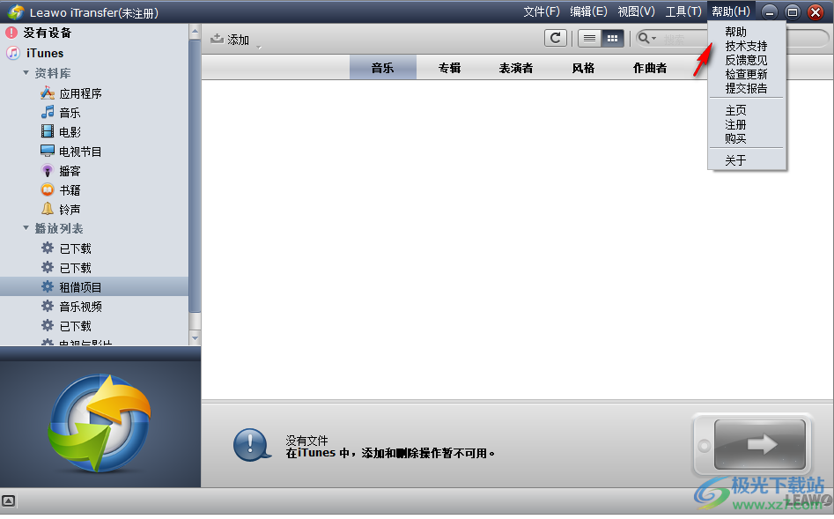Viewport: 834px width, 519px height.
Task: Click the bottom-left panel toggle icon
Action: [x=9, y=500]
